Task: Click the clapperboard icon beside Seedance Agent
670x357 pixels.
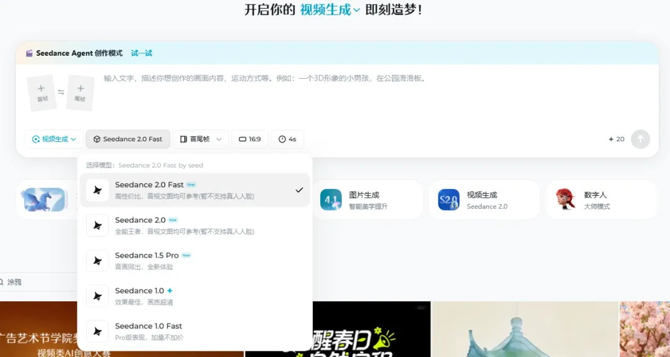Action: click(x=29, y=53)
